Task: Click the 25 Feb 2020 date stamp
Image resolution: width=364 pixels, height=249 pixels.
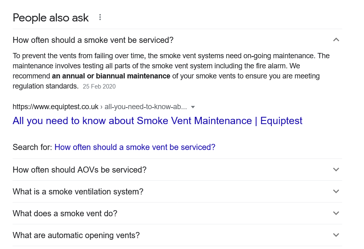Action: pyautogui.click(x=99, y=87)
